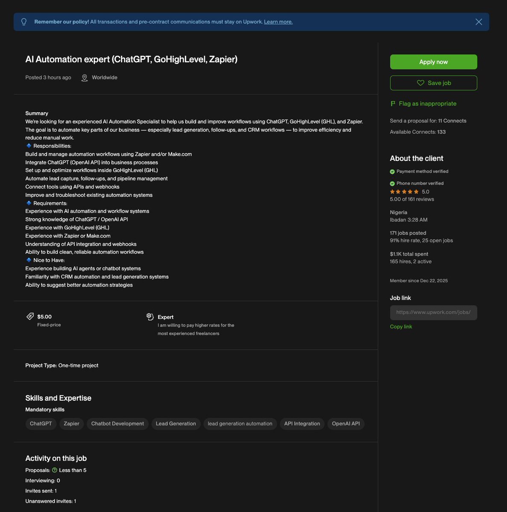Click the Phone number verified check icon

392,183
